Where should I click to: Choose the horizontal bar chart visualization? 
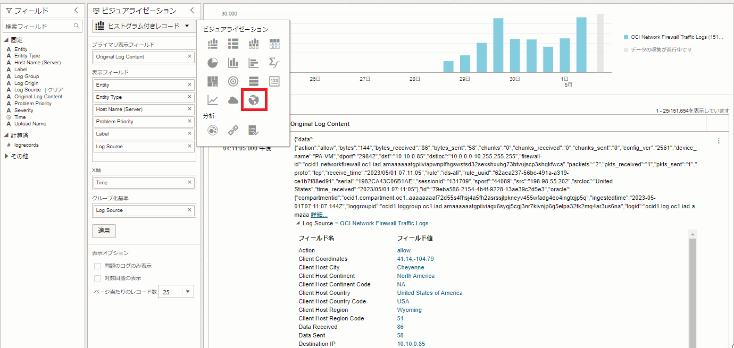click(x=254, y=63)
